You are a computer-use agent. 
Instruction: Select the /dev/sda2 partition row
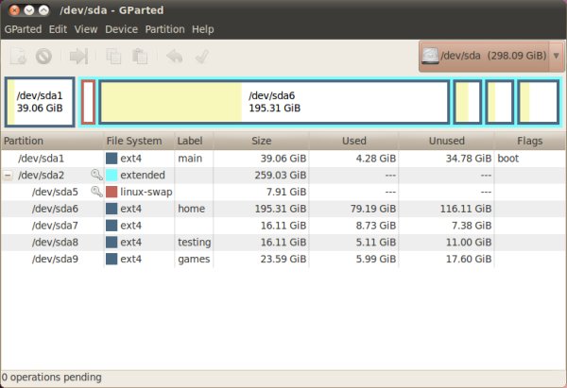coord(283,176)
